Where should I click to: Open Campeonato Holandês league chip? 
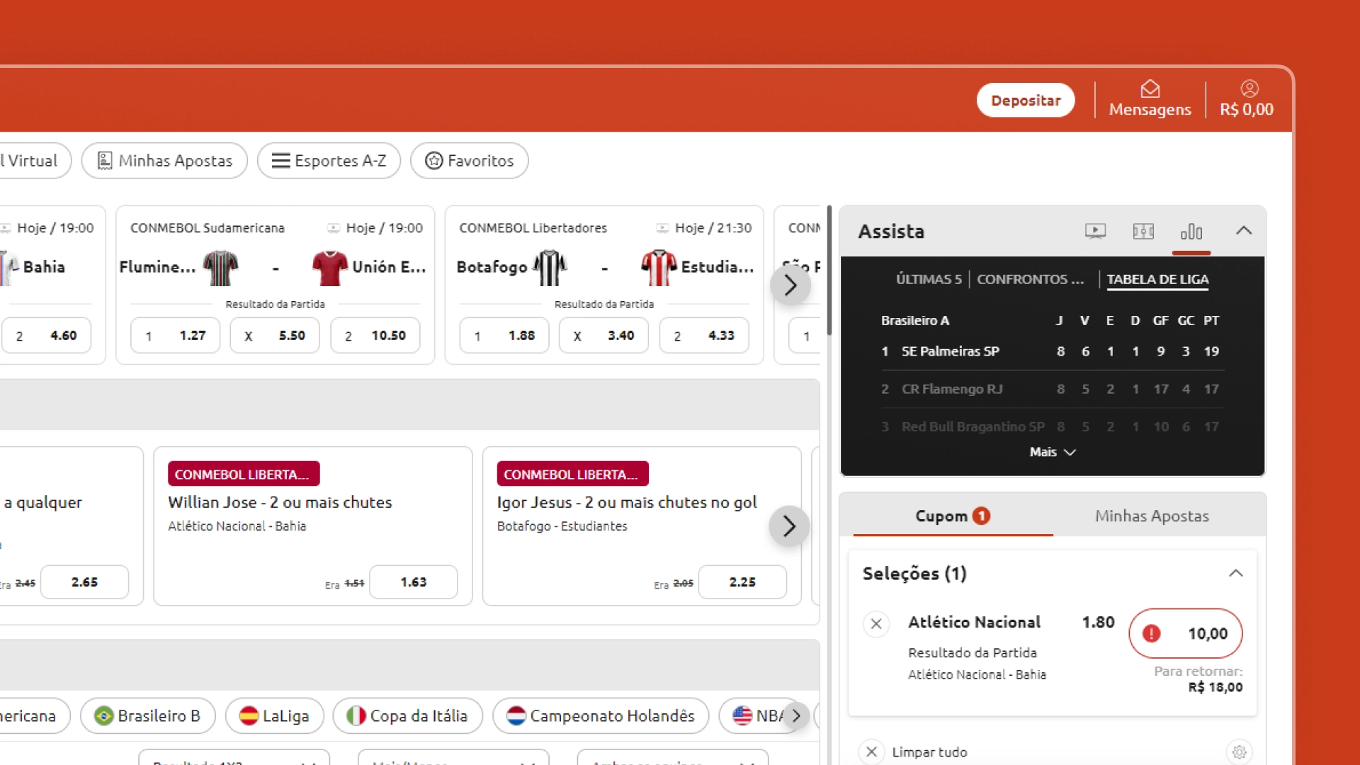coord(601,715)
